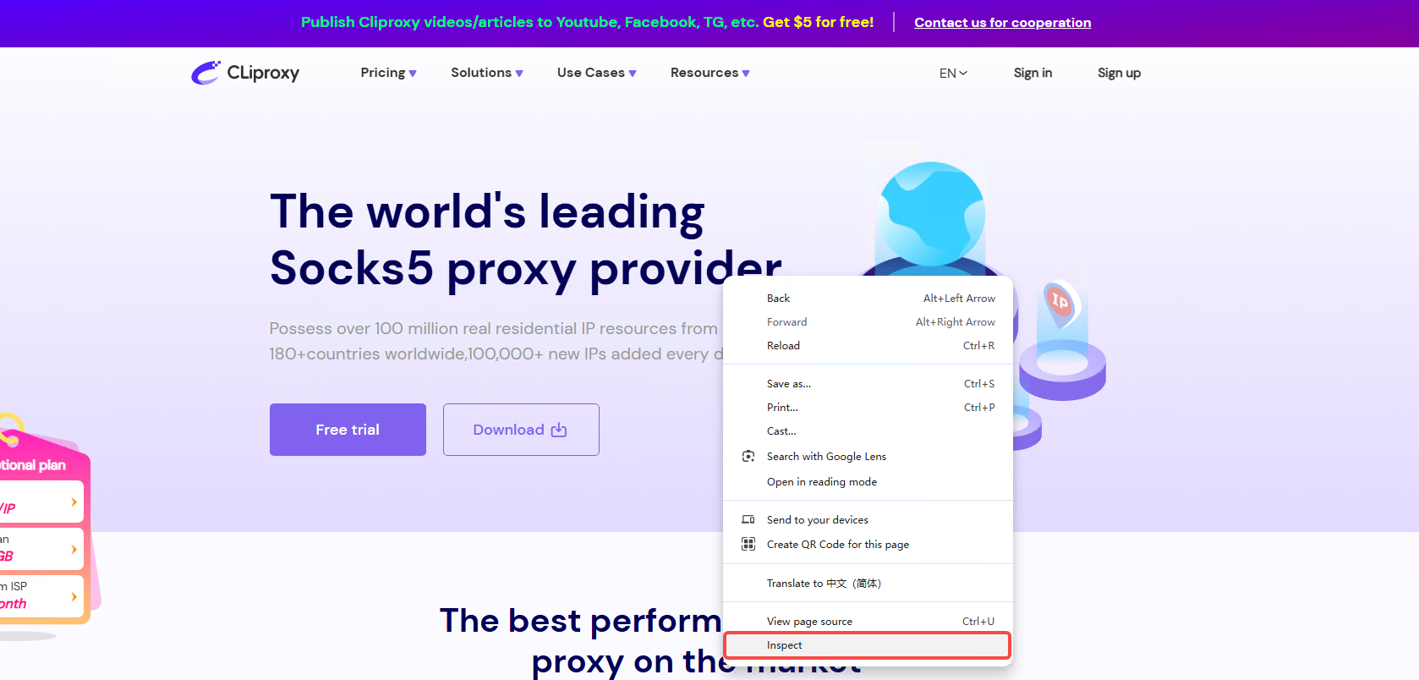Click the Get $5 for free! banner text
The image size is (1419, 680).
click(x=818, y=22)
